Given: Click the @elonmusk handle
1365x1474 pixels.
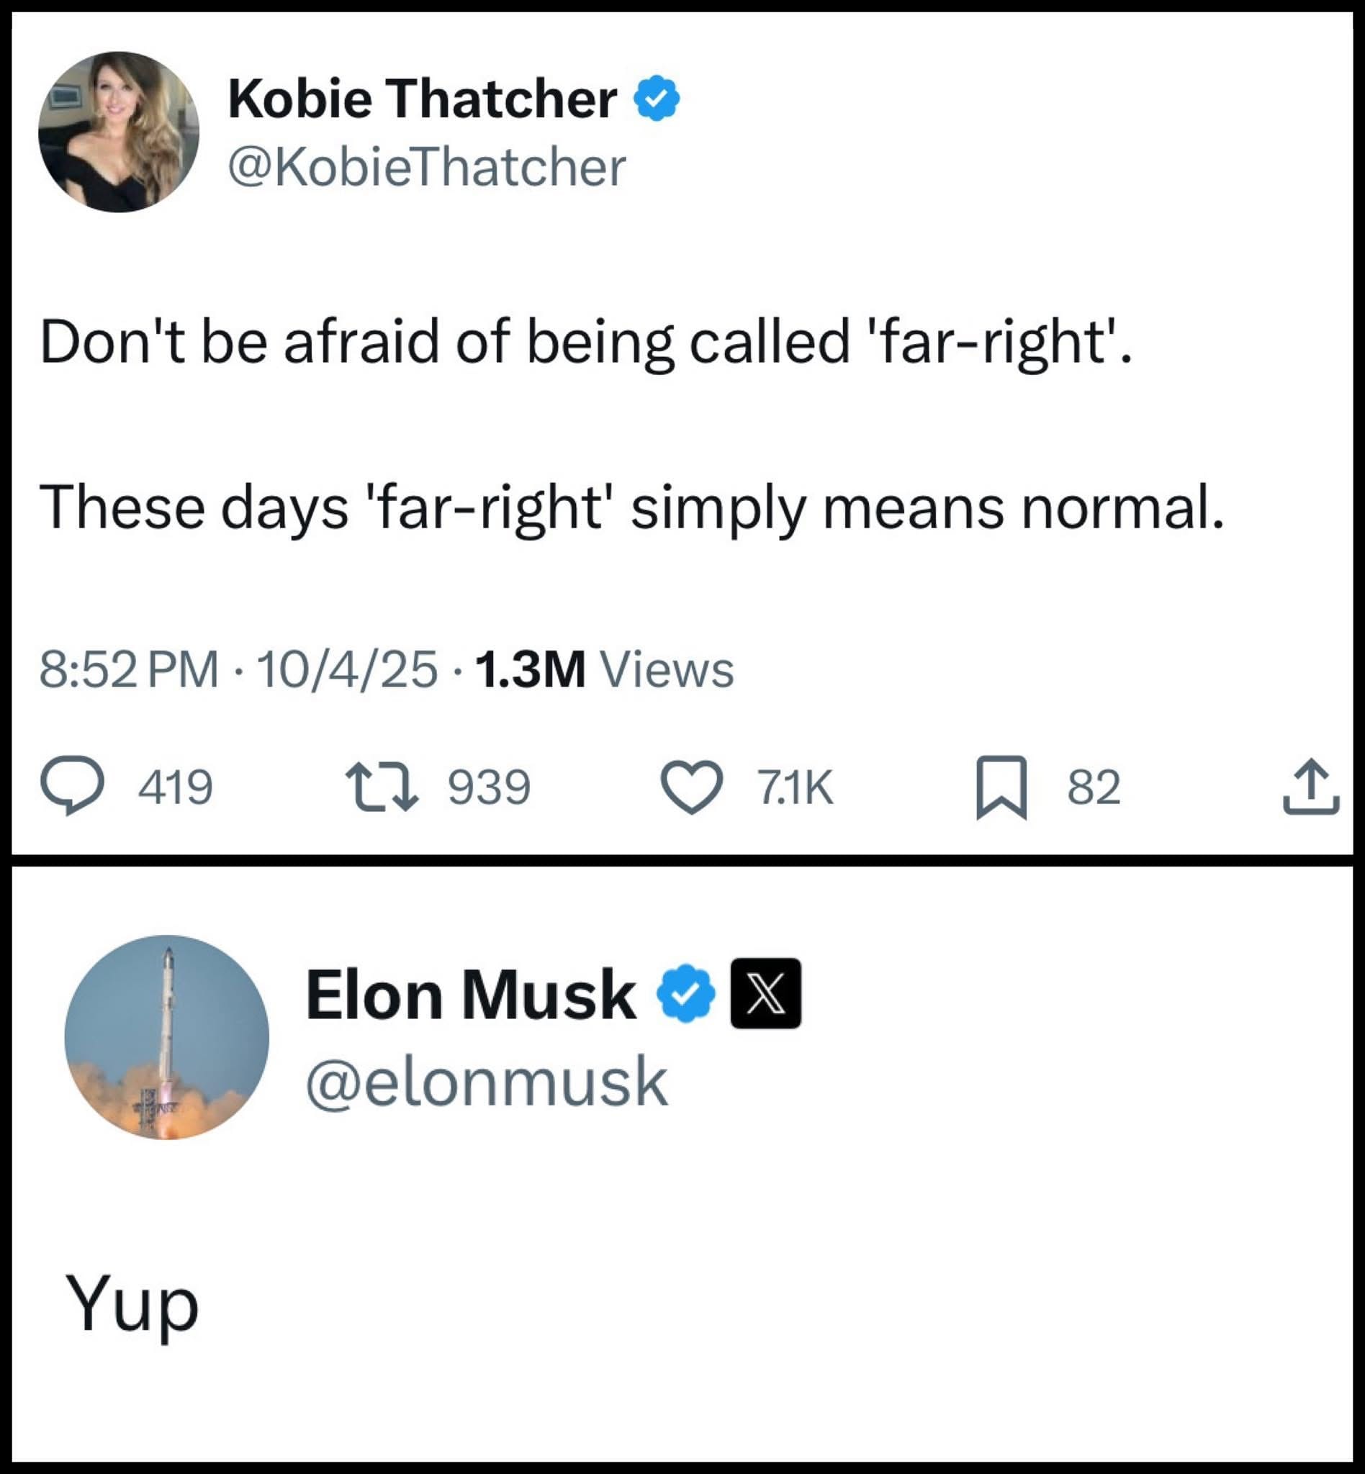Looking at the screenshot, I should [x=487, y=1082].
